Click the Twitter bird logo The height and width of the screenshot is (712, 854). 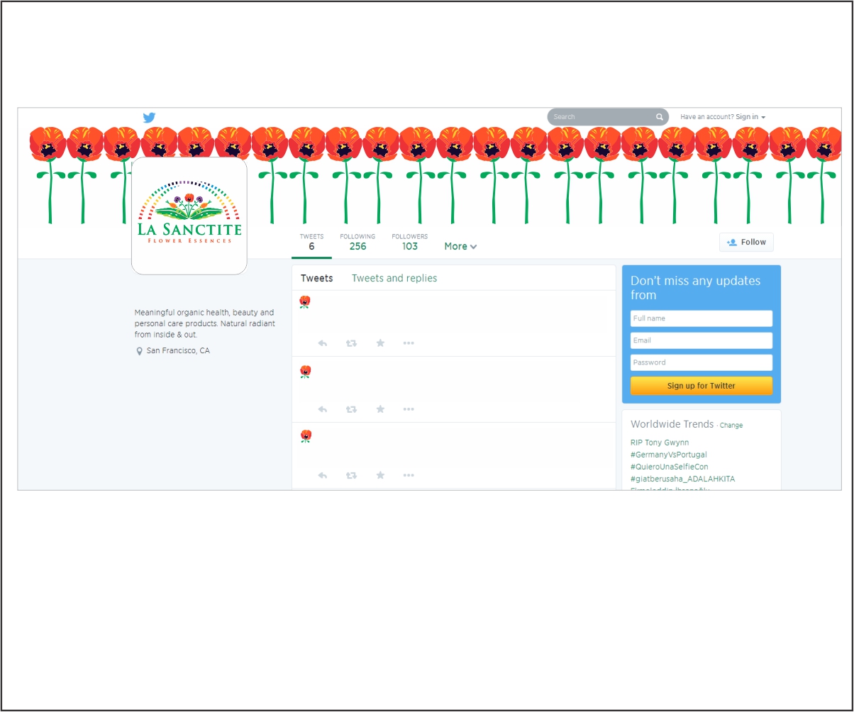point(149,118)
